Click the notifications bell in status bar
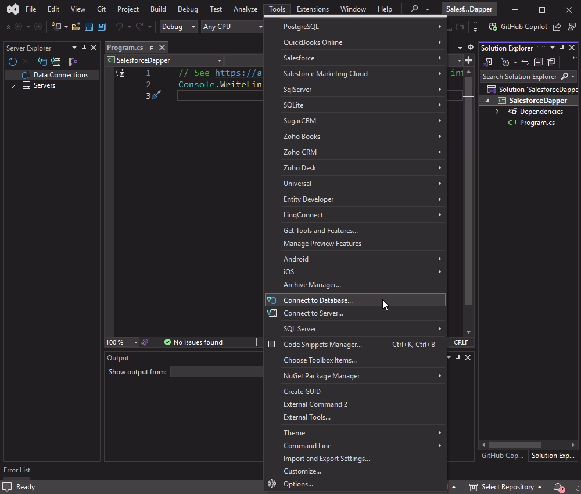 coord(558,487)
